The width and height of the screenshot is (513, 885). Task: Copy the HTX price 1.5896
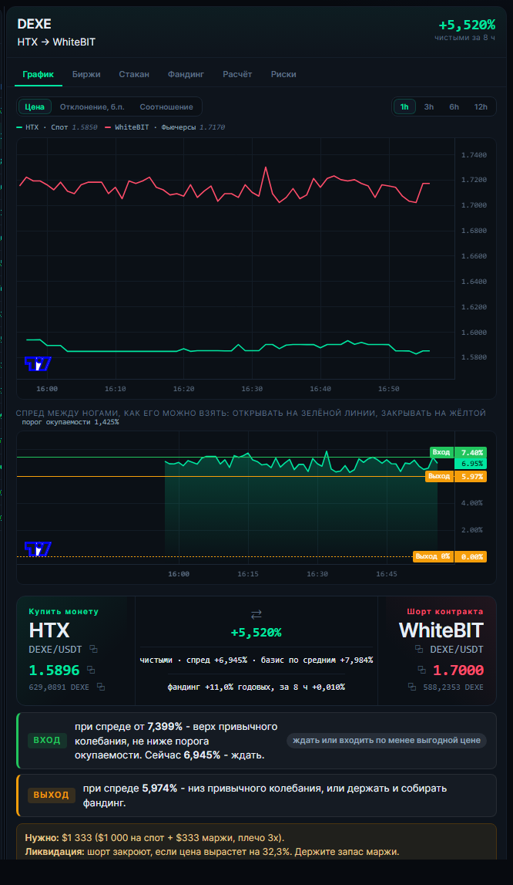91,670
